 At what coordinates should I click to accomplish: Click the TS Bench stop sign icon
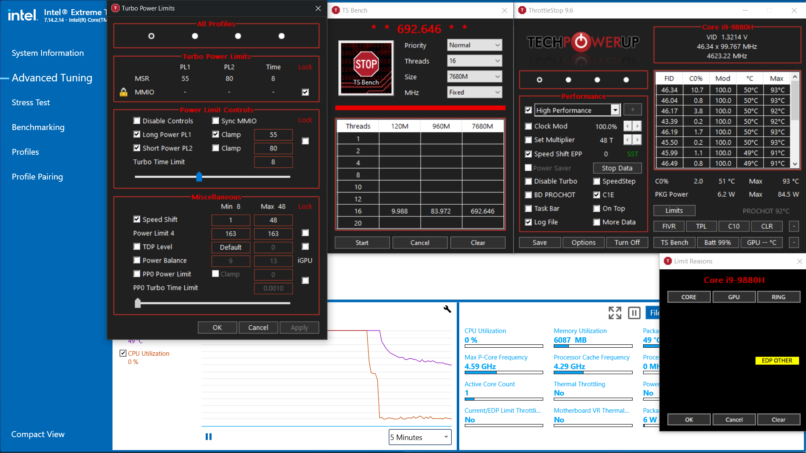(366, 68)
